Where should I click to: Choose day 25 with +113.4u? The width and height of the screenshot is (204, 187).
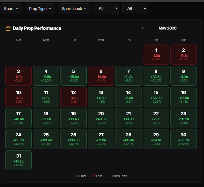click(46, 139)
